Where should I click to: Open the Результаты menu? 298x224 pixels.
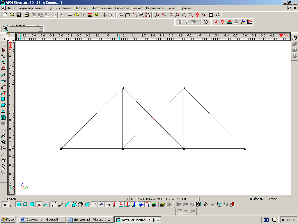[155, 8]
